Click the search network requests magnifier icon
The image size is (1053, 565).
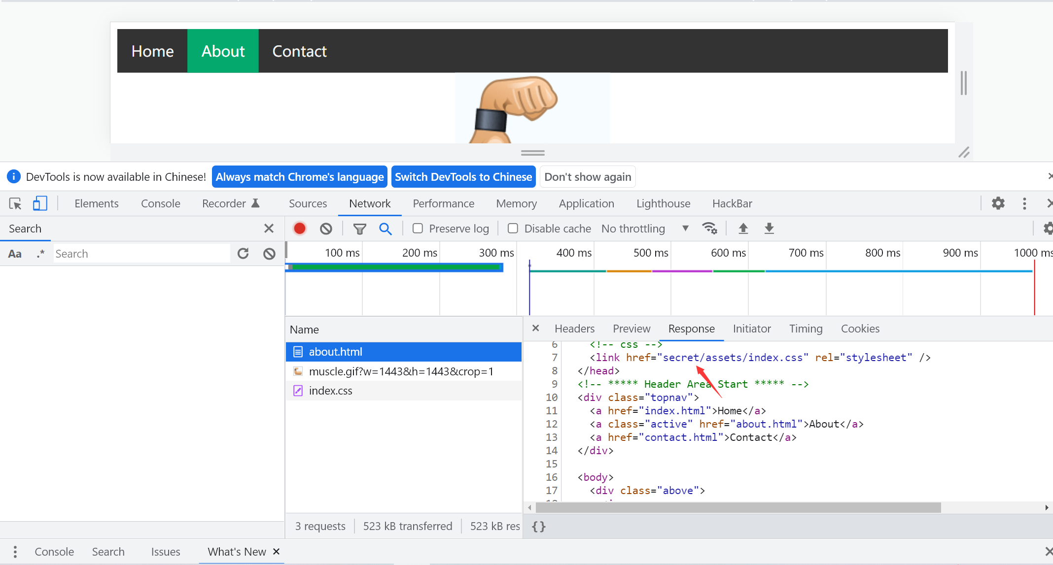[386, 228]
